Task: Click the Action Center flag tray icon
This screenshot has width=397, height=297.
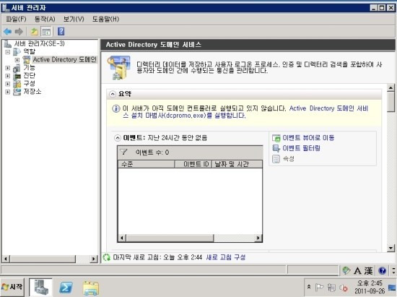Action: [319, 288]
